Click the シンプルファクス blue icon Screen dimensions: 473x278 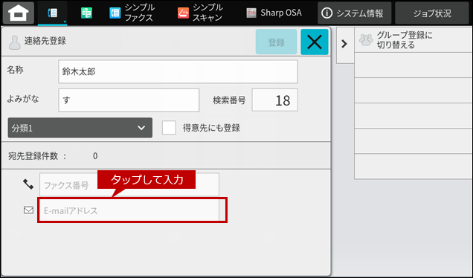[x=115, y=13]
